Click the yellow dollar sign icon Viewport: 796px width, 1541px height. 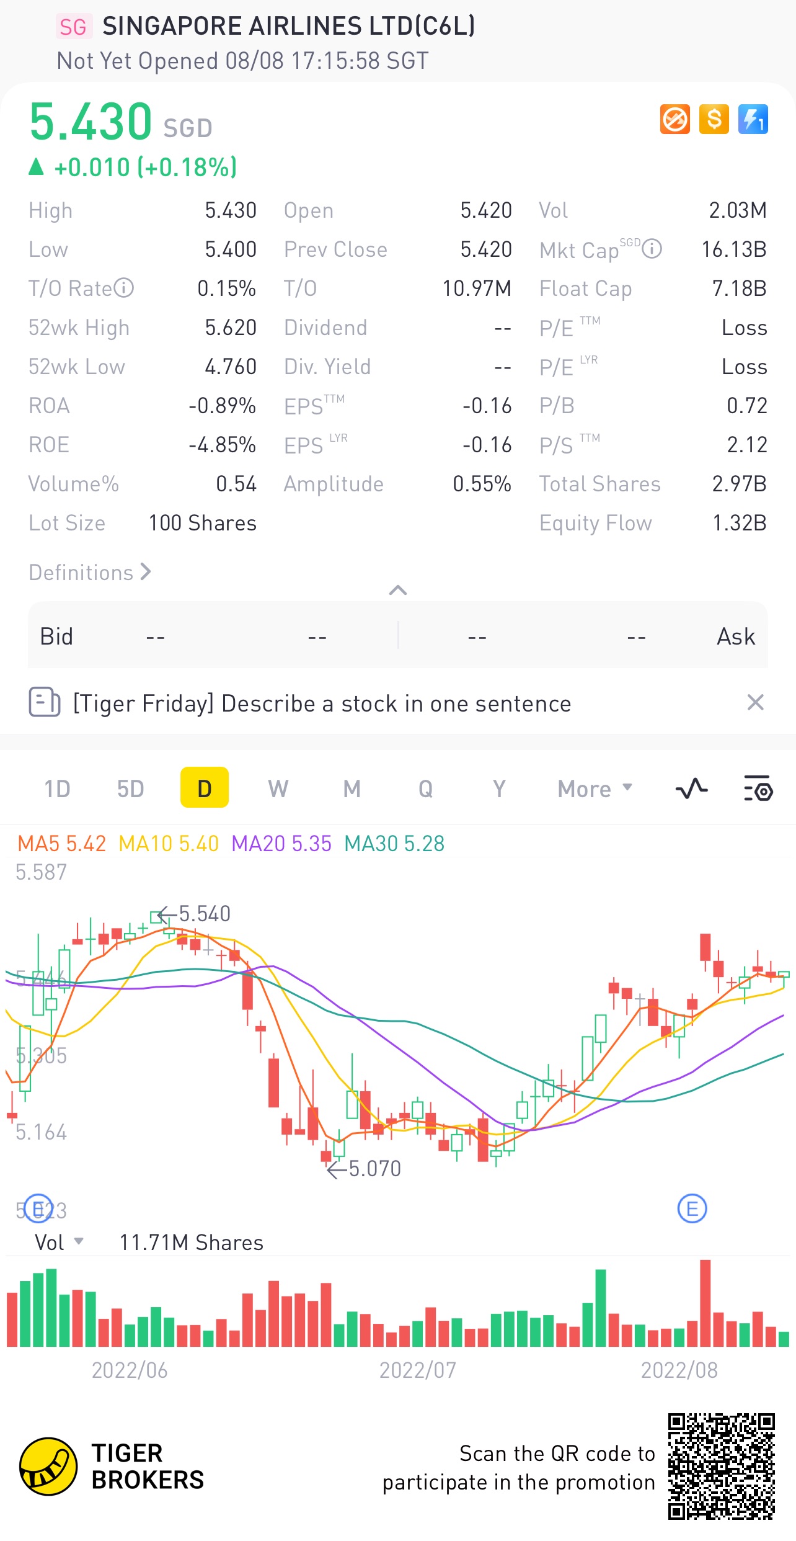pyautogui.click(x=714, y=119)
